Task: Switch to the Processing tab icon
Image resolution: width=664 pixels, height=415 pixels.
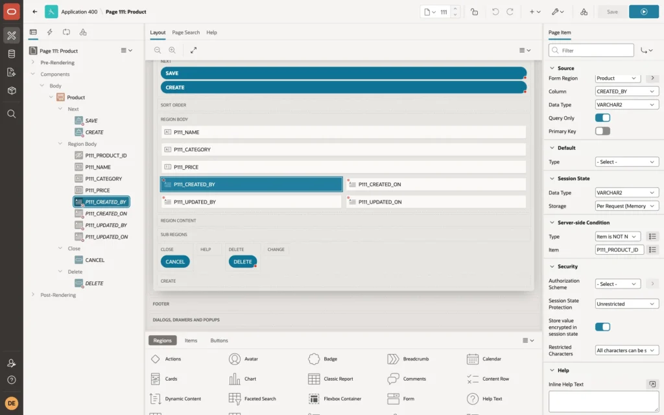Action: (x=67, y=32)
